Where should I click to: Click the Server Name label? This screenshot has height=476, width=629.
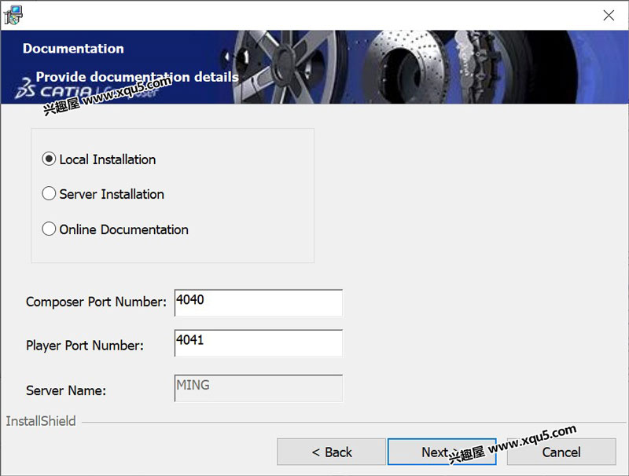(66, 390)
